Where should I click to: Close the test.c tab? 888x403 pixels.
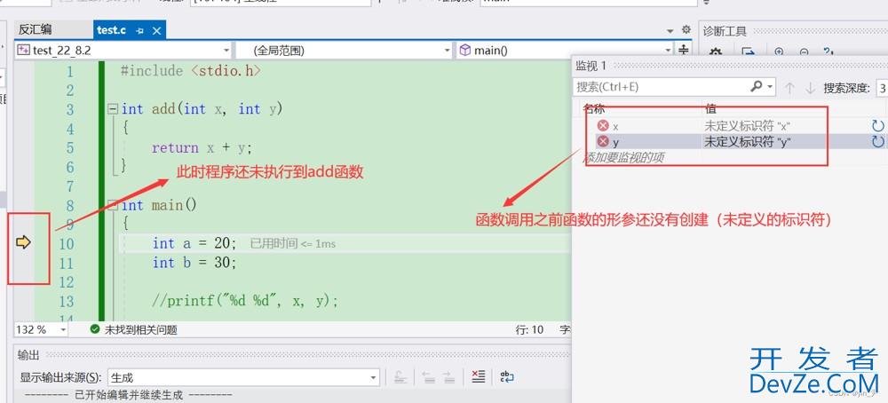click(157, 30)
